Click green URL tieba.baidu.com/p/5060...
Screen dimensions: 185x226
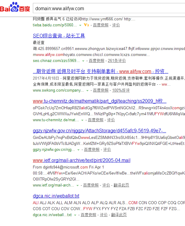click(55, 25)
